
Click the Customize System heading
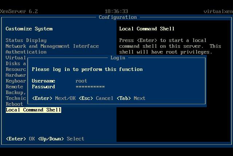(x=29, y=29)
